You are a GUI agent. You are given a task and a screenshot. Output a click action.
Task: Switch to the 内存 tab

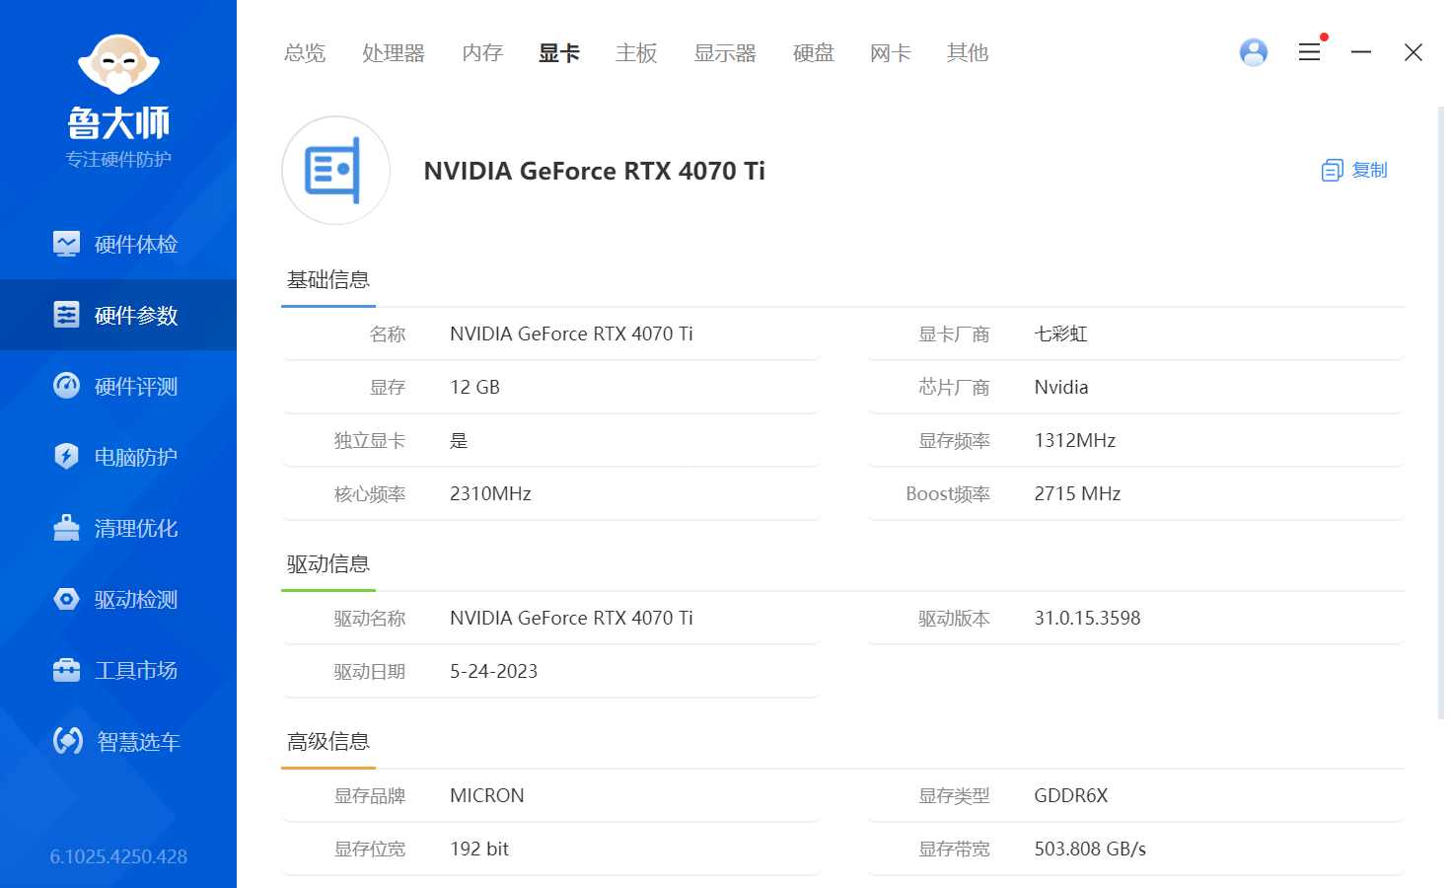(482, 53)
